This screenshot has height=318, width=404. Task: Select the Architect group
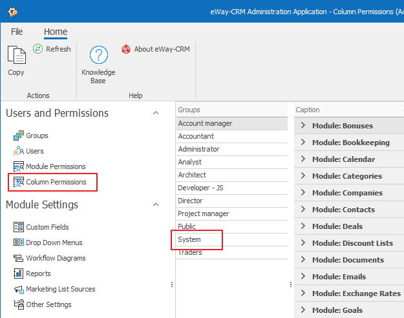tap(232, 175)
